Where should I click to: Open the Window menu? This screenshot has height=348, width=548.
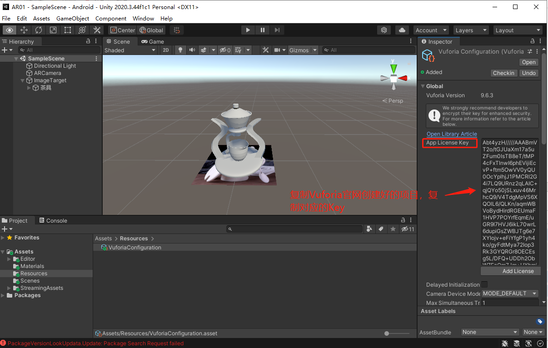pos(143,18)
